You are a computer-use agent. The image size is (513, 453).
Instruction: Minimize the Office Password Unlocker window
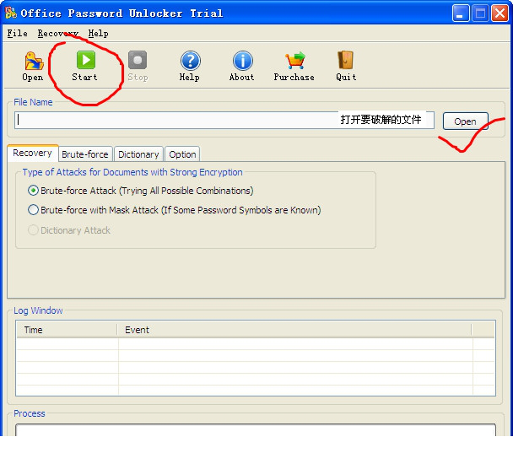coord(461,13)
